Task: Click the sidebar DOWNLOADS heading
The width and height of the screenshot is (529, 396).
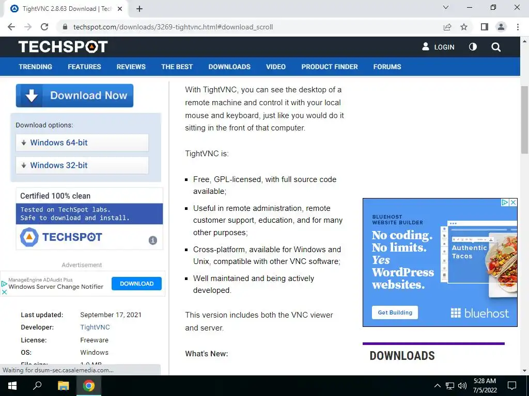Action: pyautogui.click(x=402, y=356)
